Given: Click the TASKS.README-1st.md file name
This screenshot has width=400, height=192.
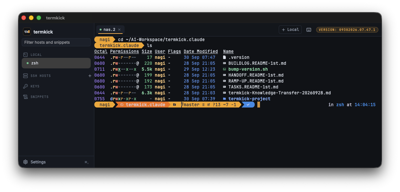Looking at the screenshot, I should (x=253, y=87).
